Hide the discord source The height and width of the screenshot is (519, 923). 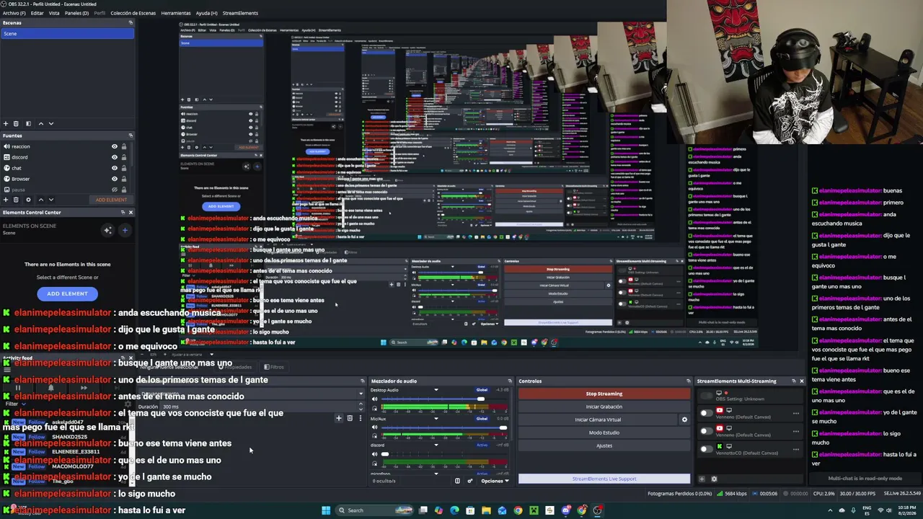(114, 157)
